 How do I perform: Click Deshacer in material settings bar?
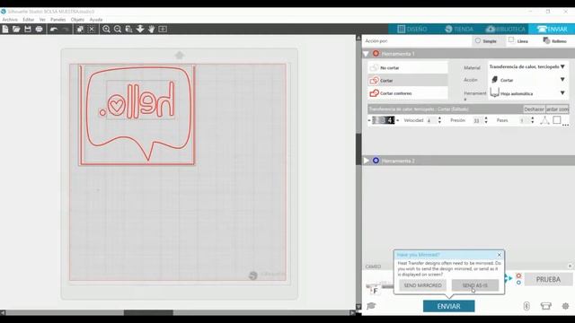click(534, 109)
